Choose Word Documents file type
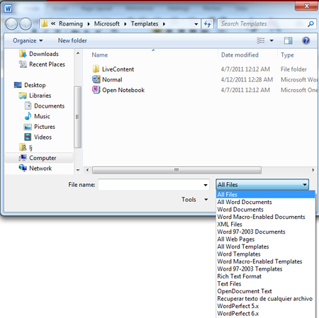Image resolution: width=319 pixels, height=318 pixels. click(266, 210)
